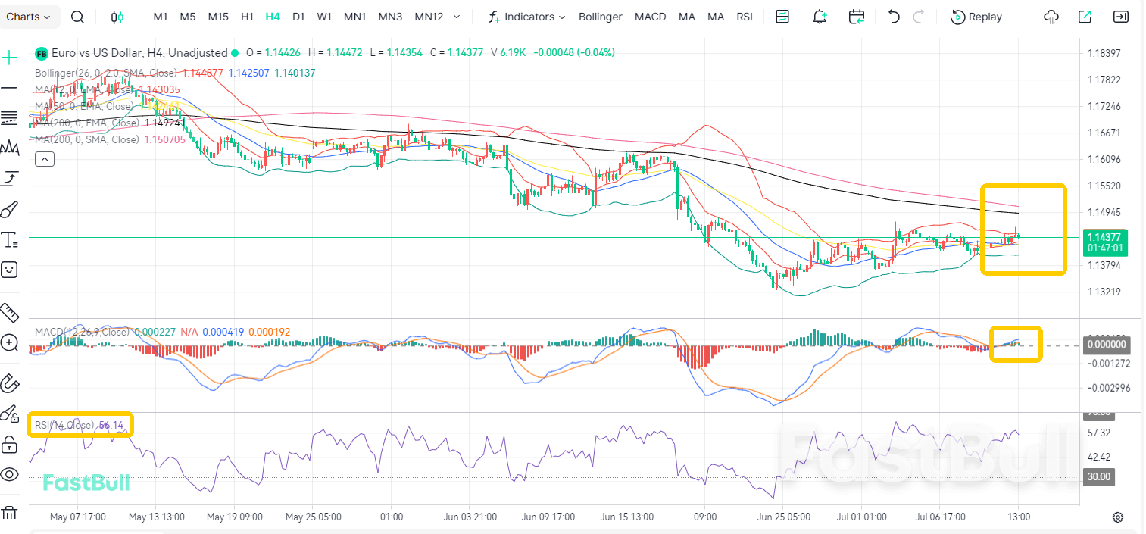Switch to the D1 timeframe
Image resolution: width=1146 pixels, height=534 pixels.
coord(298,17)
